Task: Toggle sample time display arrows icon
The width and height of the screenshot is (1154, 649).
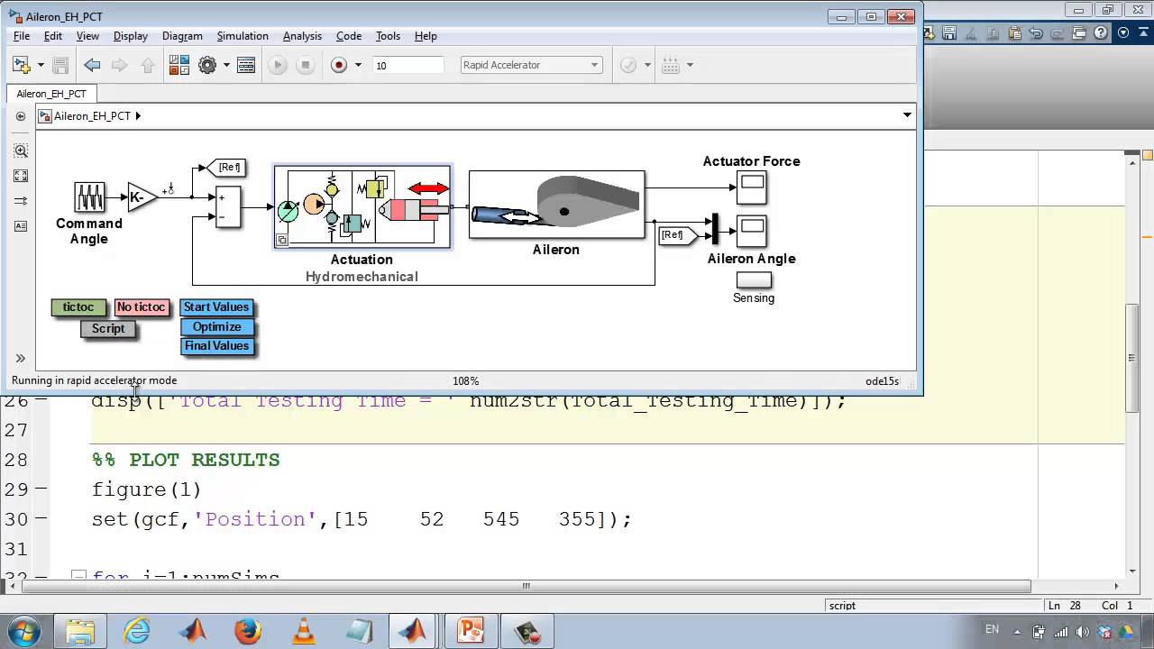Action: (21, 200)
